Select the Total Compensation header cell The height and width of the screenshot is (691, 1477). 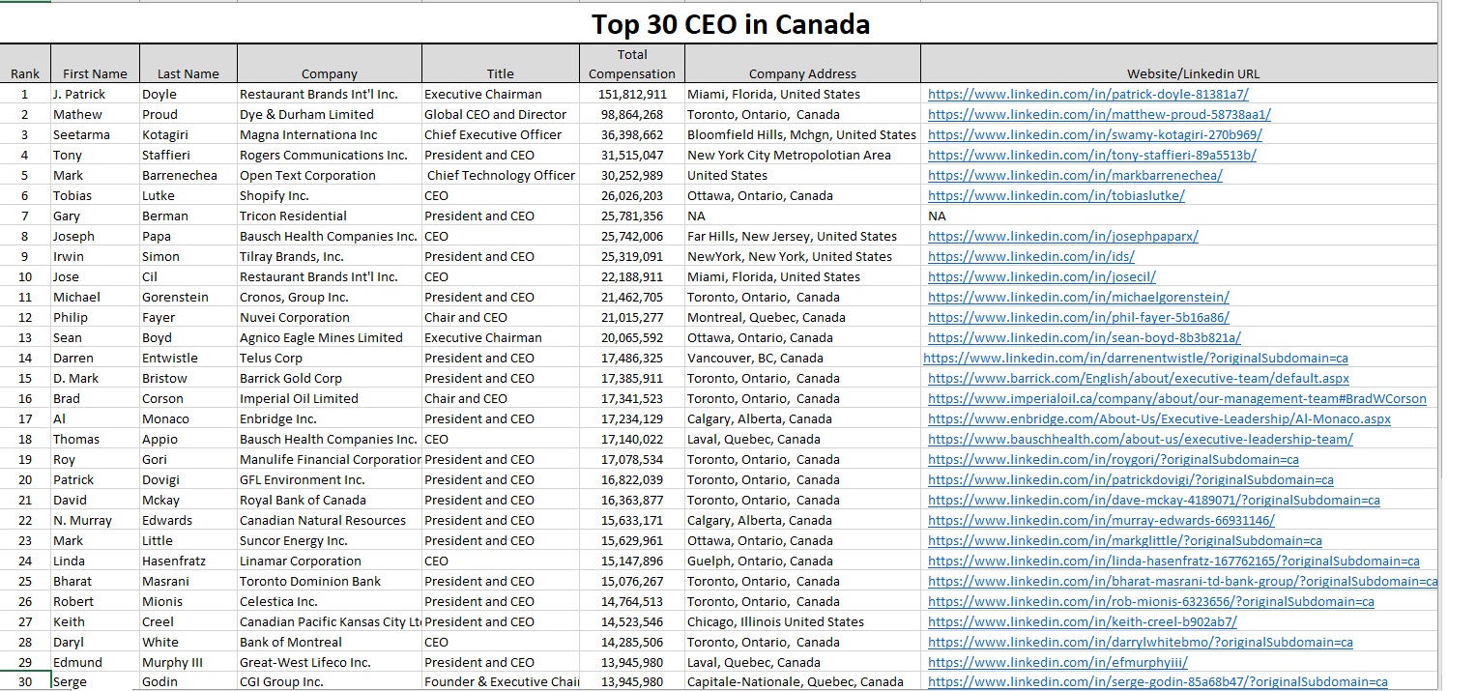tap(632, 64)
